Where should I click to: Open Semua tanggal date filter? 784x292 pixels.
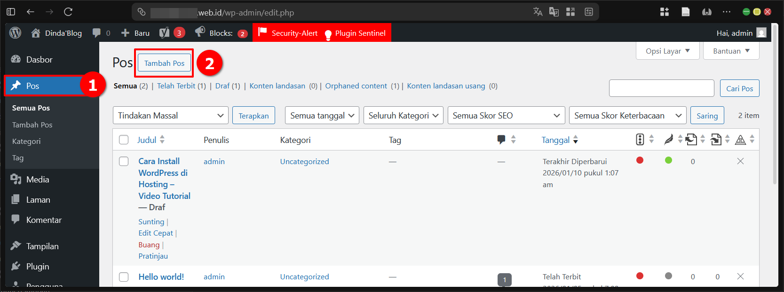pos(322,115)
